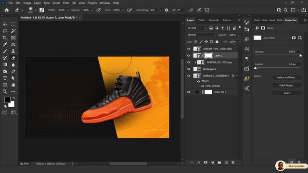Switch to the Channels tab
The height and width of the screenshot is (173, 308).
click(214, 20)
